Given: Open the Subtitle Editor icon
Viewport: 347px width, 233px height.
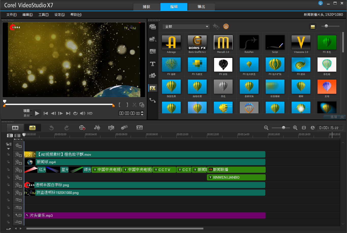Looking at the screenshot, I should point(140,128).
